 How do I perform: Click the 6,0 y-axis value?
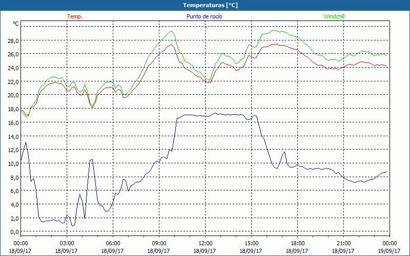tap(15, 190)
